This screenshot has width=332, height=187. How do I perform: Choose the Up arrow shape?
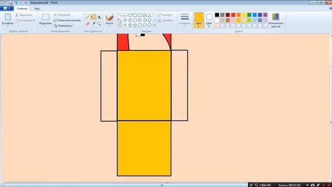pyautogui.click(x=150, y=20)
